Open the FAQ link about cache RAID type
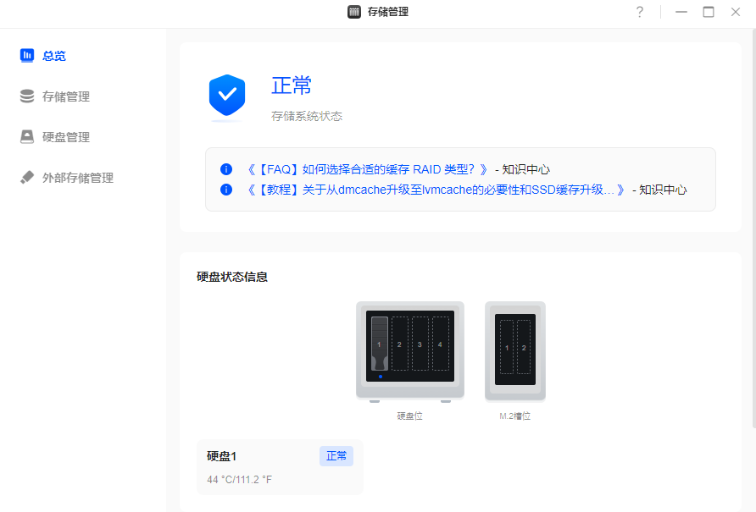Viewport: 756px width, 512px height. pos(367,169)
